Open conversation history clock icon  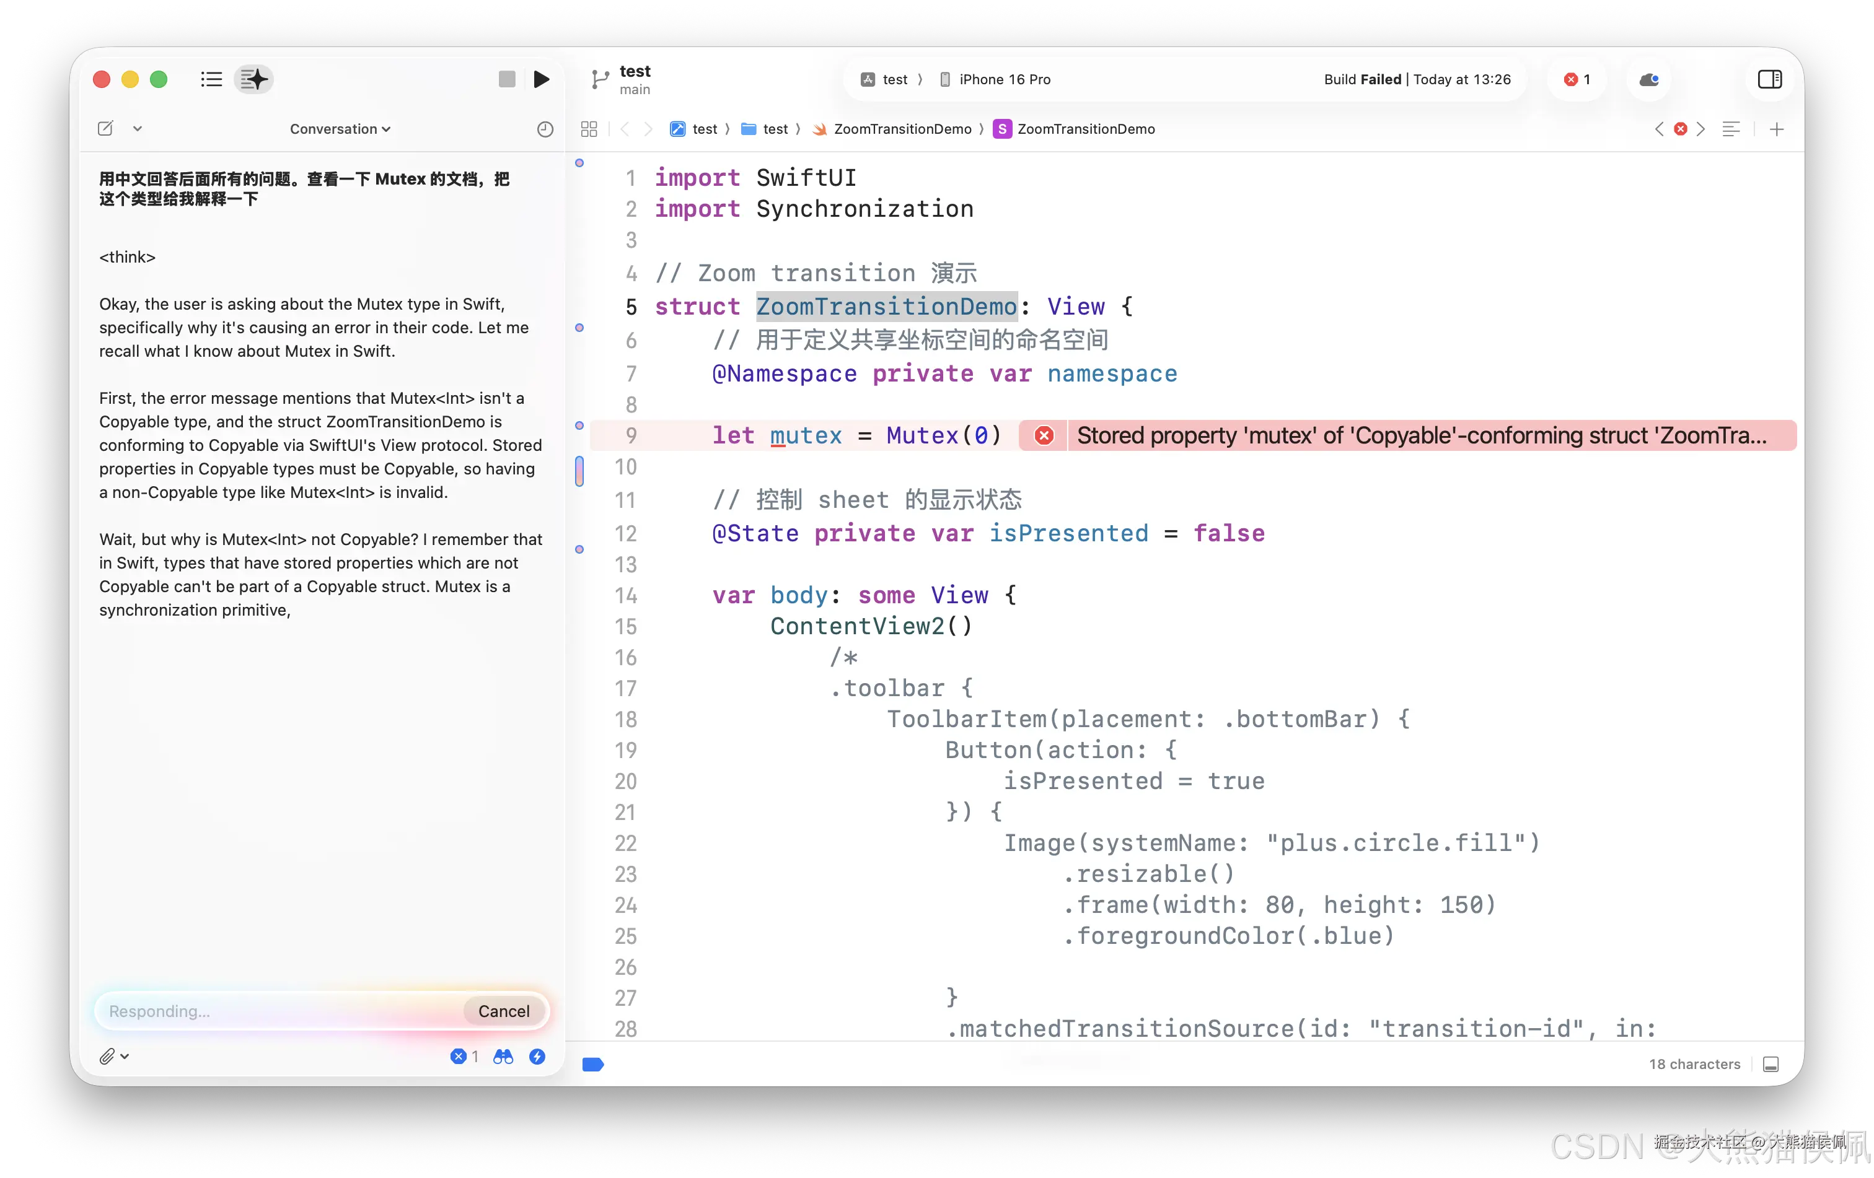[545, 129]
